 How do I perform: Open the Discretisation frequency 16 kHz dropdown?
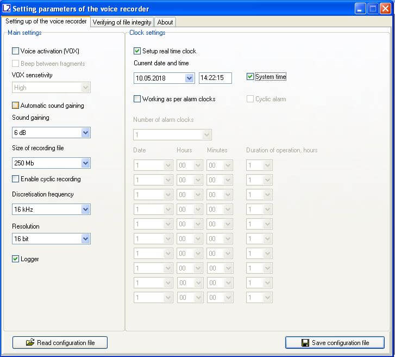[x=85, y=210]
